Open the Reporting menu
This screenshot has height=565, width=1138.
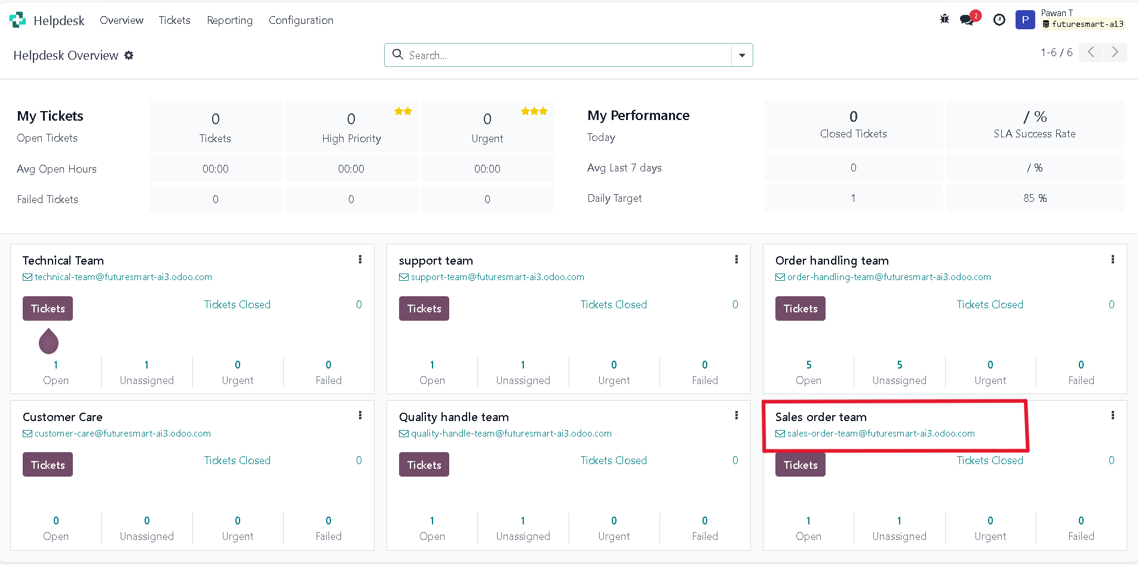[229, 20]
